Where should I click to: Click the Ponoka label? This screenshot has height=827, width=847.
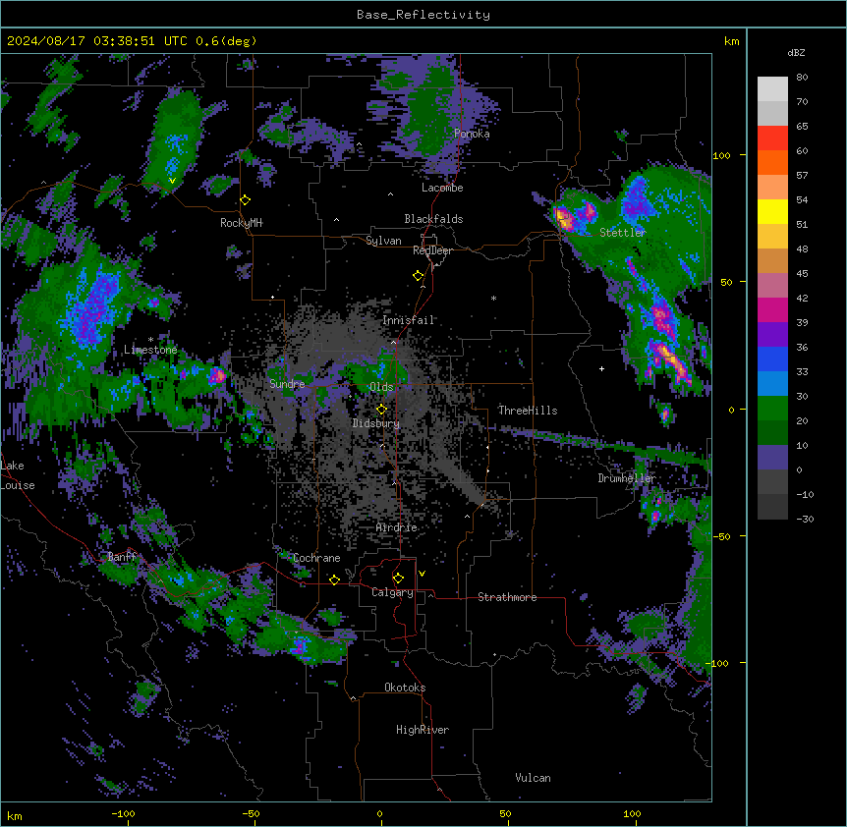coord(472,134)
